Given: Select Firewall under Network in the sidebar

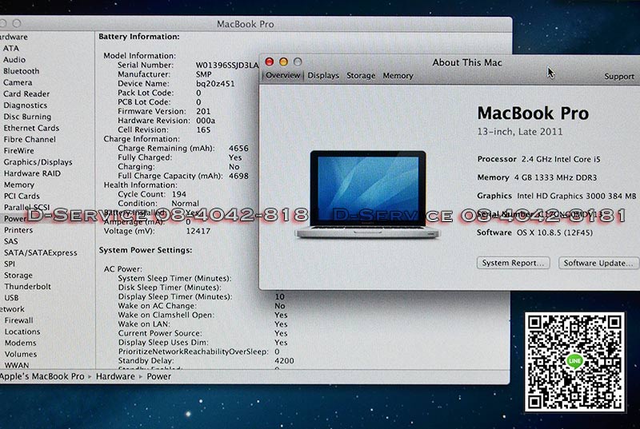Looking at the screenshot, I should pos(18,320).
